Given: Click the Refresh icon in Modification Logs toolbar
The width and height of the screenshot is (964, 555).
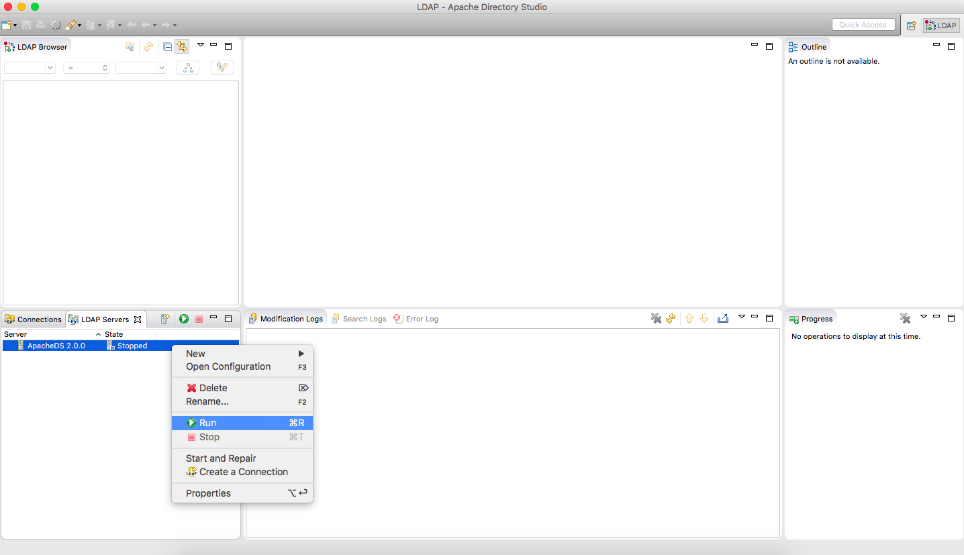Looking at the screenshot, I should (670, 318).
